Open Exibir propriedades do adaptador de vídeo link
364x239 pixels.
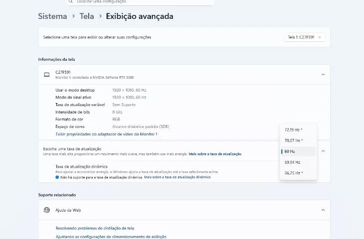point(107,134)
